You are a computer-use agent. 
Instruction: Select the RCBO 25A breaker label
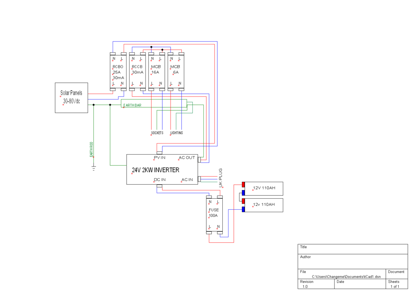click(x=118, y=70)
